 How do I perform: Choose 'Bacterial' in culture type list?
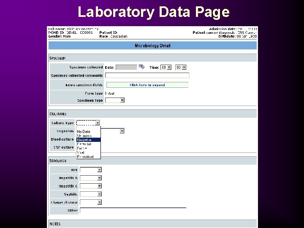88,144
